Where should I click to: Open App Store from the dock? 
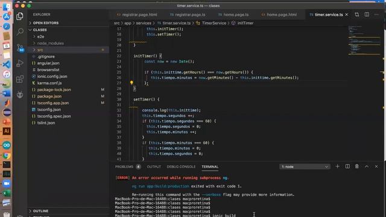pos(7,16)
